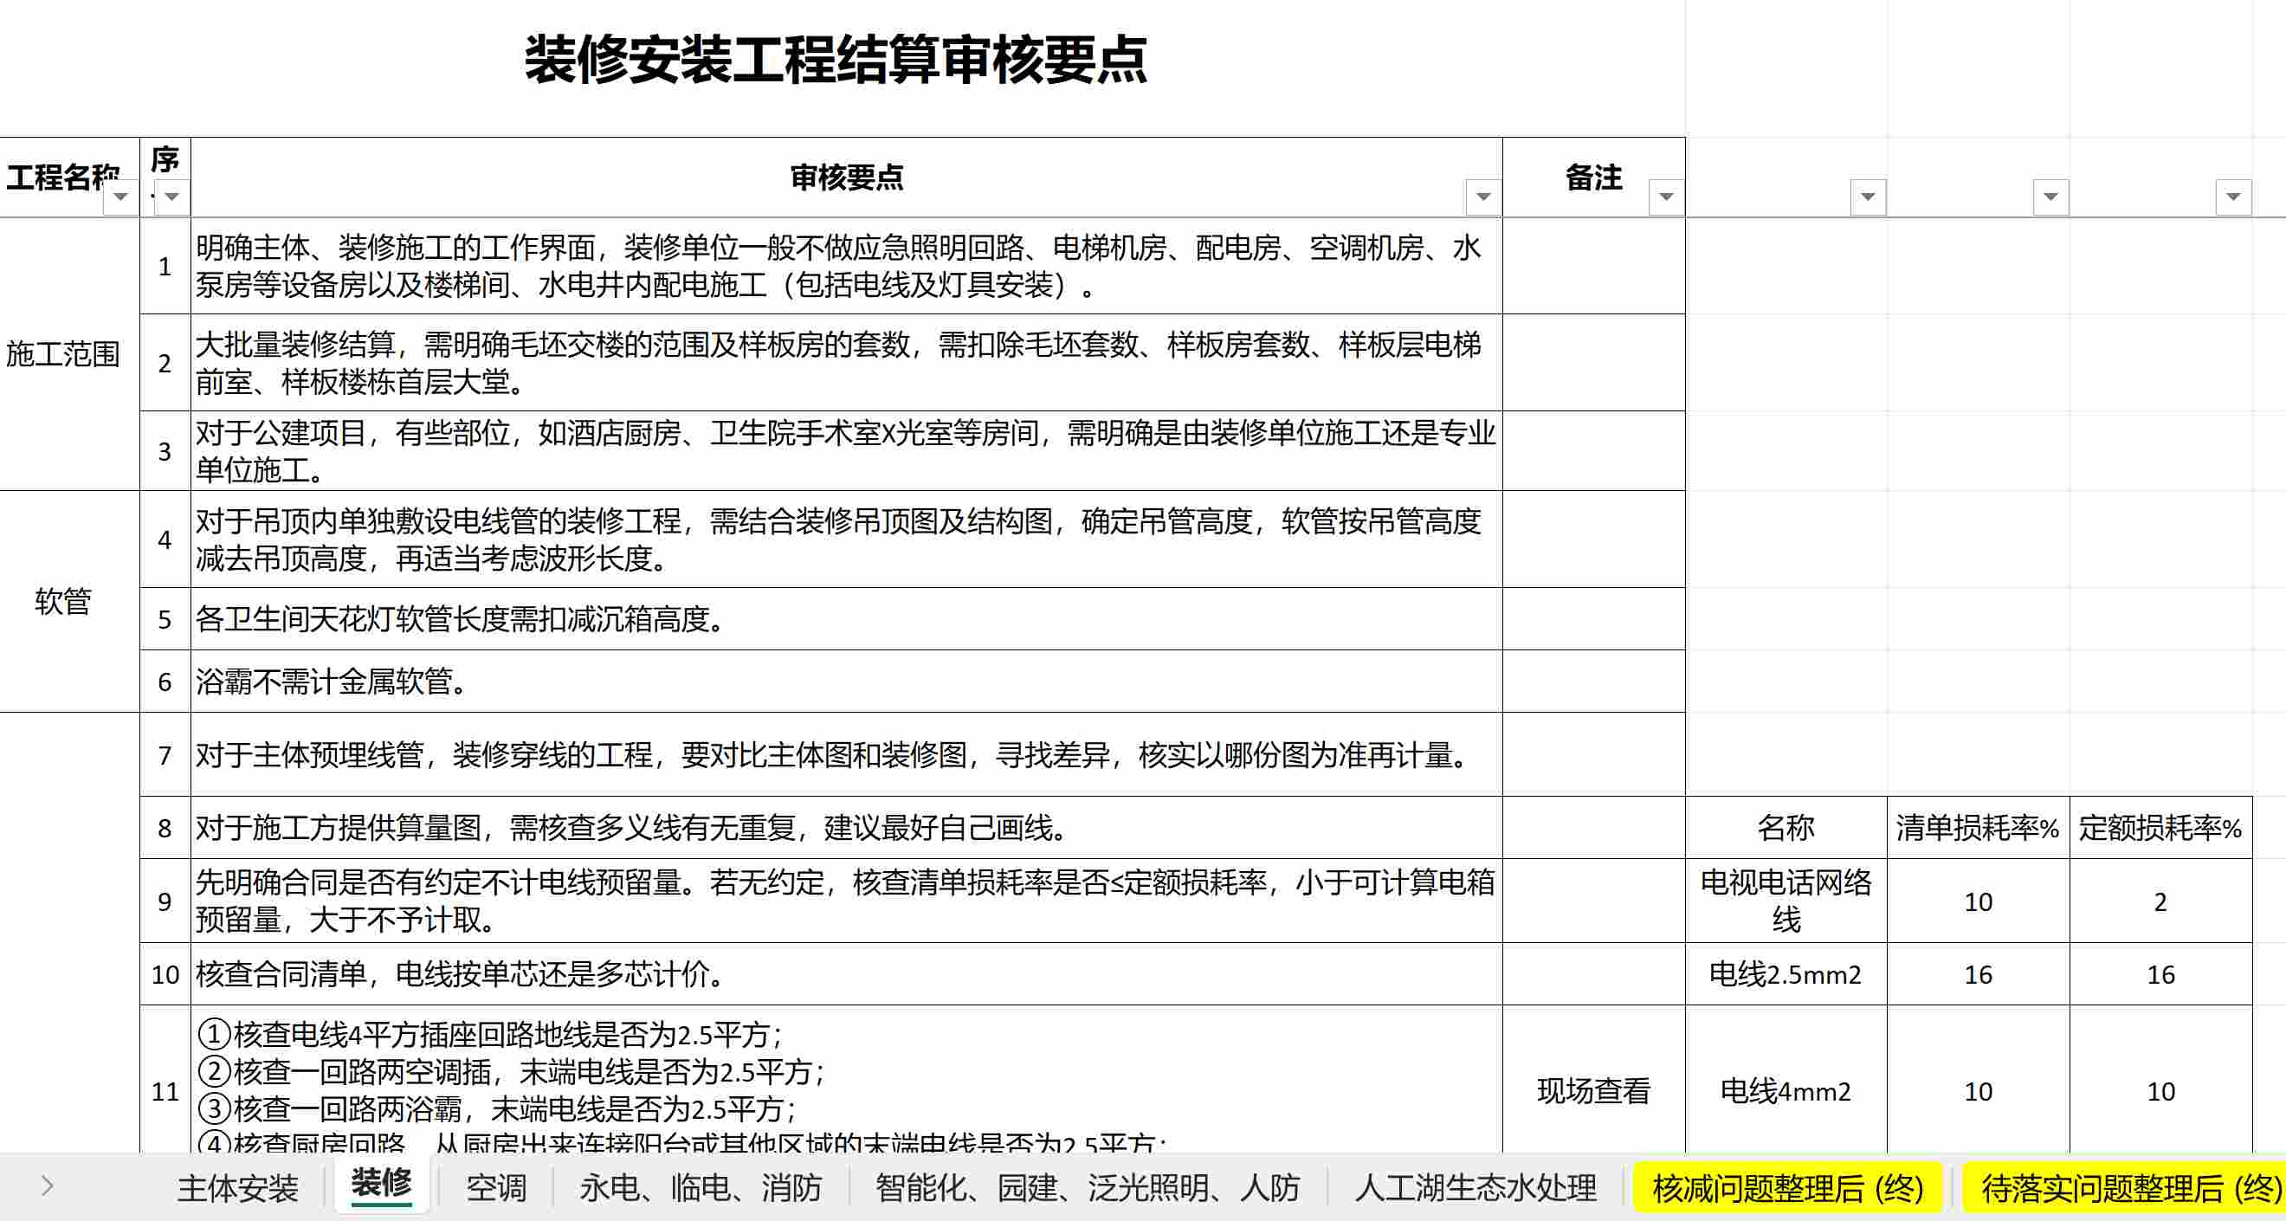Switch to the 空调 sheet tab
This screenshot has width=2286, height=1221.
tap(496, 1188)
